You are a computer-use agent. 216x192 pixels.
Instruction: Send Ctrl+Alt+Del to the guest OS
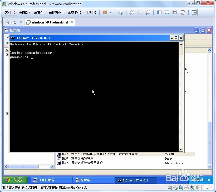[120, 12]
